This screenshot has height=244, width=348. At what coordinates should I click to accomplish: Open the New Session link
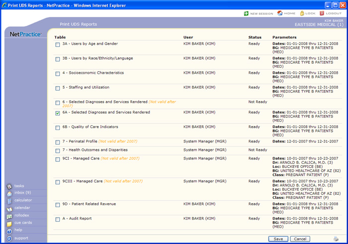coord(261,13)
